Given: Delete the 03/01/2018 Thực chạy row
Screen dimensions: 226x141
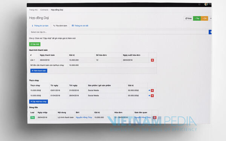Looking at the screenshot, I should 152,91.
